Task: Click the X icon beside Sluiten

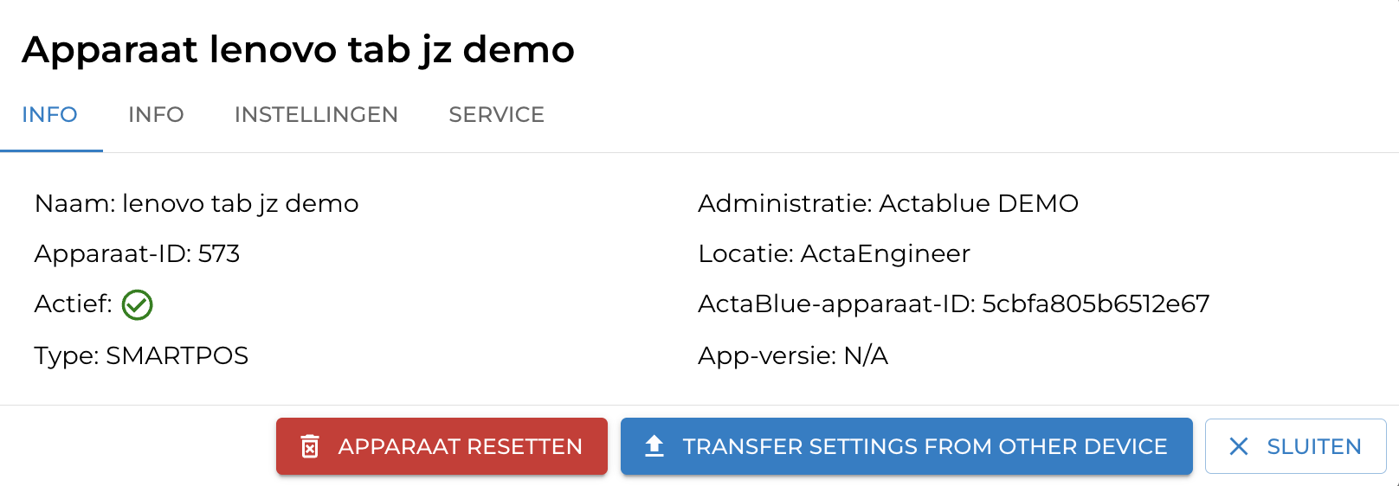Action: [x=1239, y=446]
